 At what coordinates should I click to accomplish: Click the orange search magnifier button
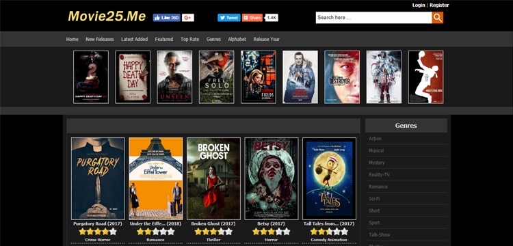click(x=438, y=18)
